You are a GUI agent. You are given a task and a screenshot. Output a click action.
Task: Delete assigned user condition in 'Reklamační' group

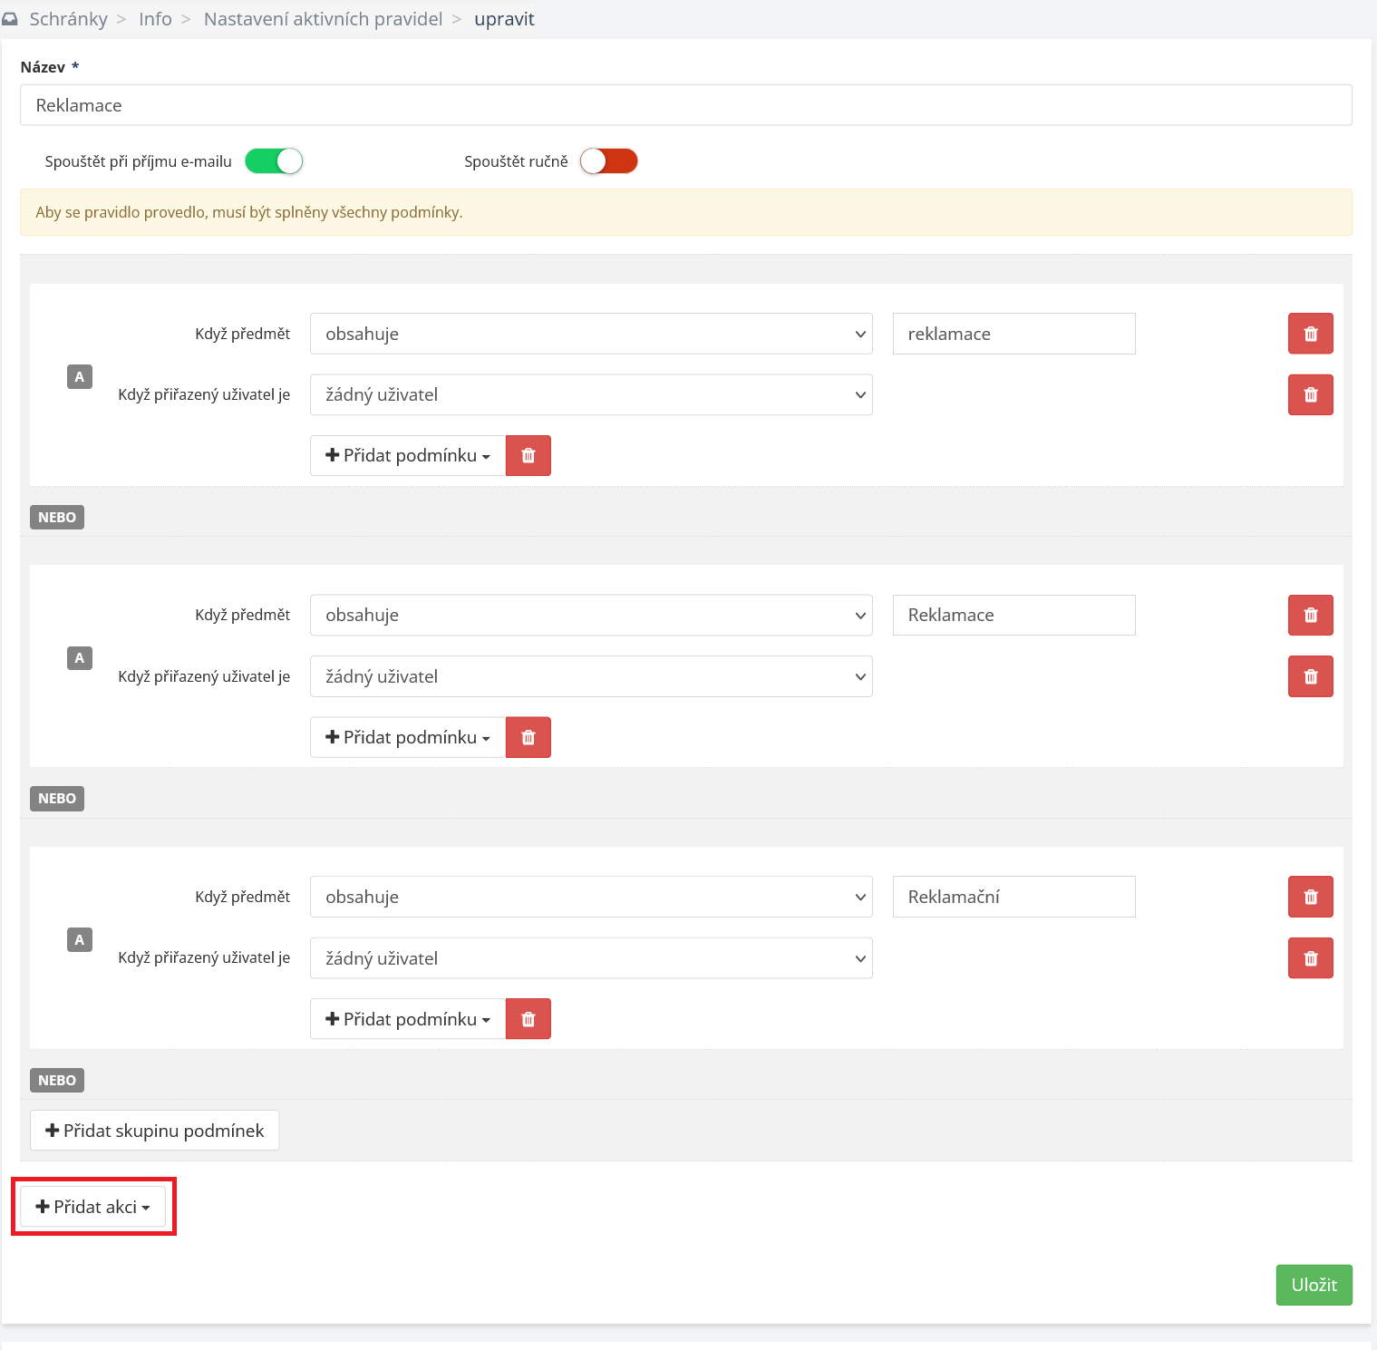pyautogui.click(x=1310, y=958)
